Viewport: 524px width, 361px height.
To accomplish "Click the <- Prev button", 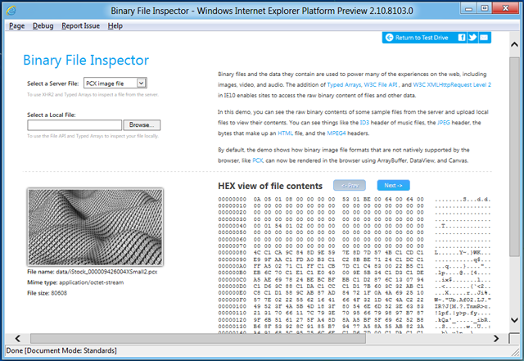I will (x=350, y=185).
